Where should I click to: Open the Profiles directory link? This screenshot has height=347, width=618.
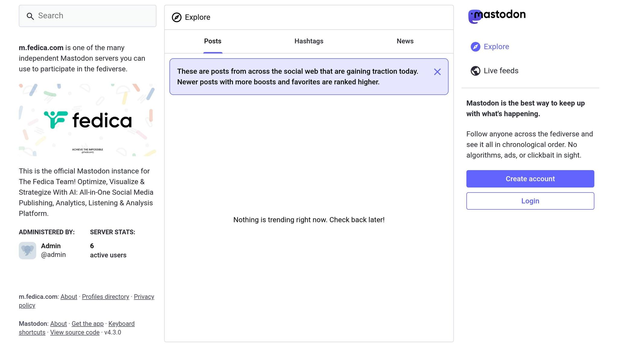(x=105, y=297)
